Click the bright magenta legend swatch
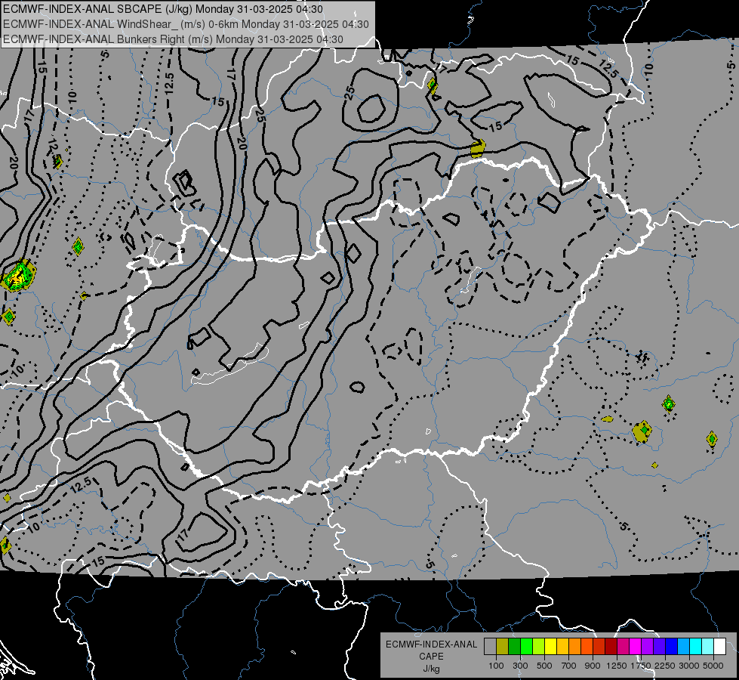 636,646
